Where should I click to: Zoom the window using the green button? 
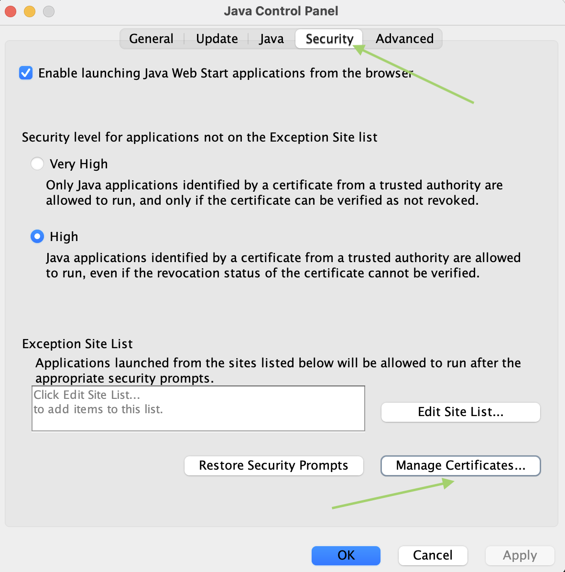click(48, 11)
